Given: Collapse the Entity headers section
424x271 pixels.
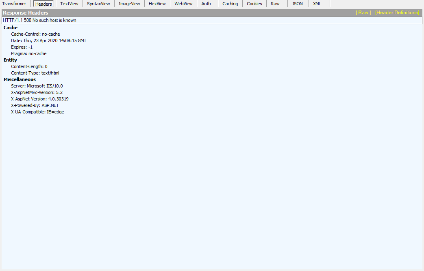Looking at the screenshot, I should (x=10, y=60).
